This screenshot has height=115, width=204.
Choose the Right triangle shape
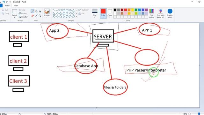[54, 13]
